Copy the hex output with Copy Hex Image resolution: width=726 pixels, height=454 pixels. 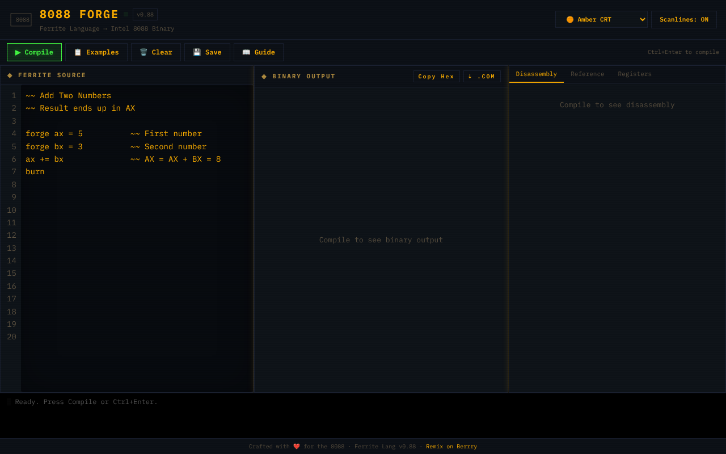click(436, 77)
